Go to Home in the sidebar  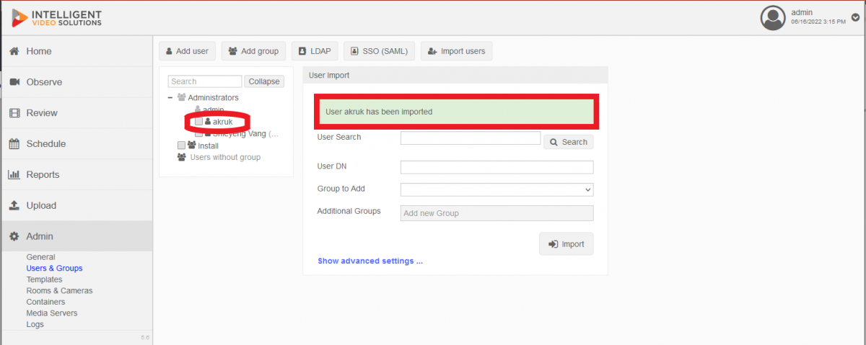point(76,51)
